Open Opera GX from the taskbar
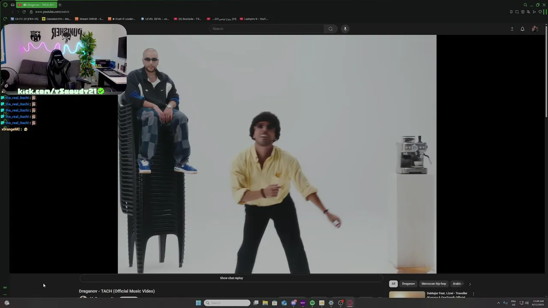548x308 pixels. click(x=350, y=303)
